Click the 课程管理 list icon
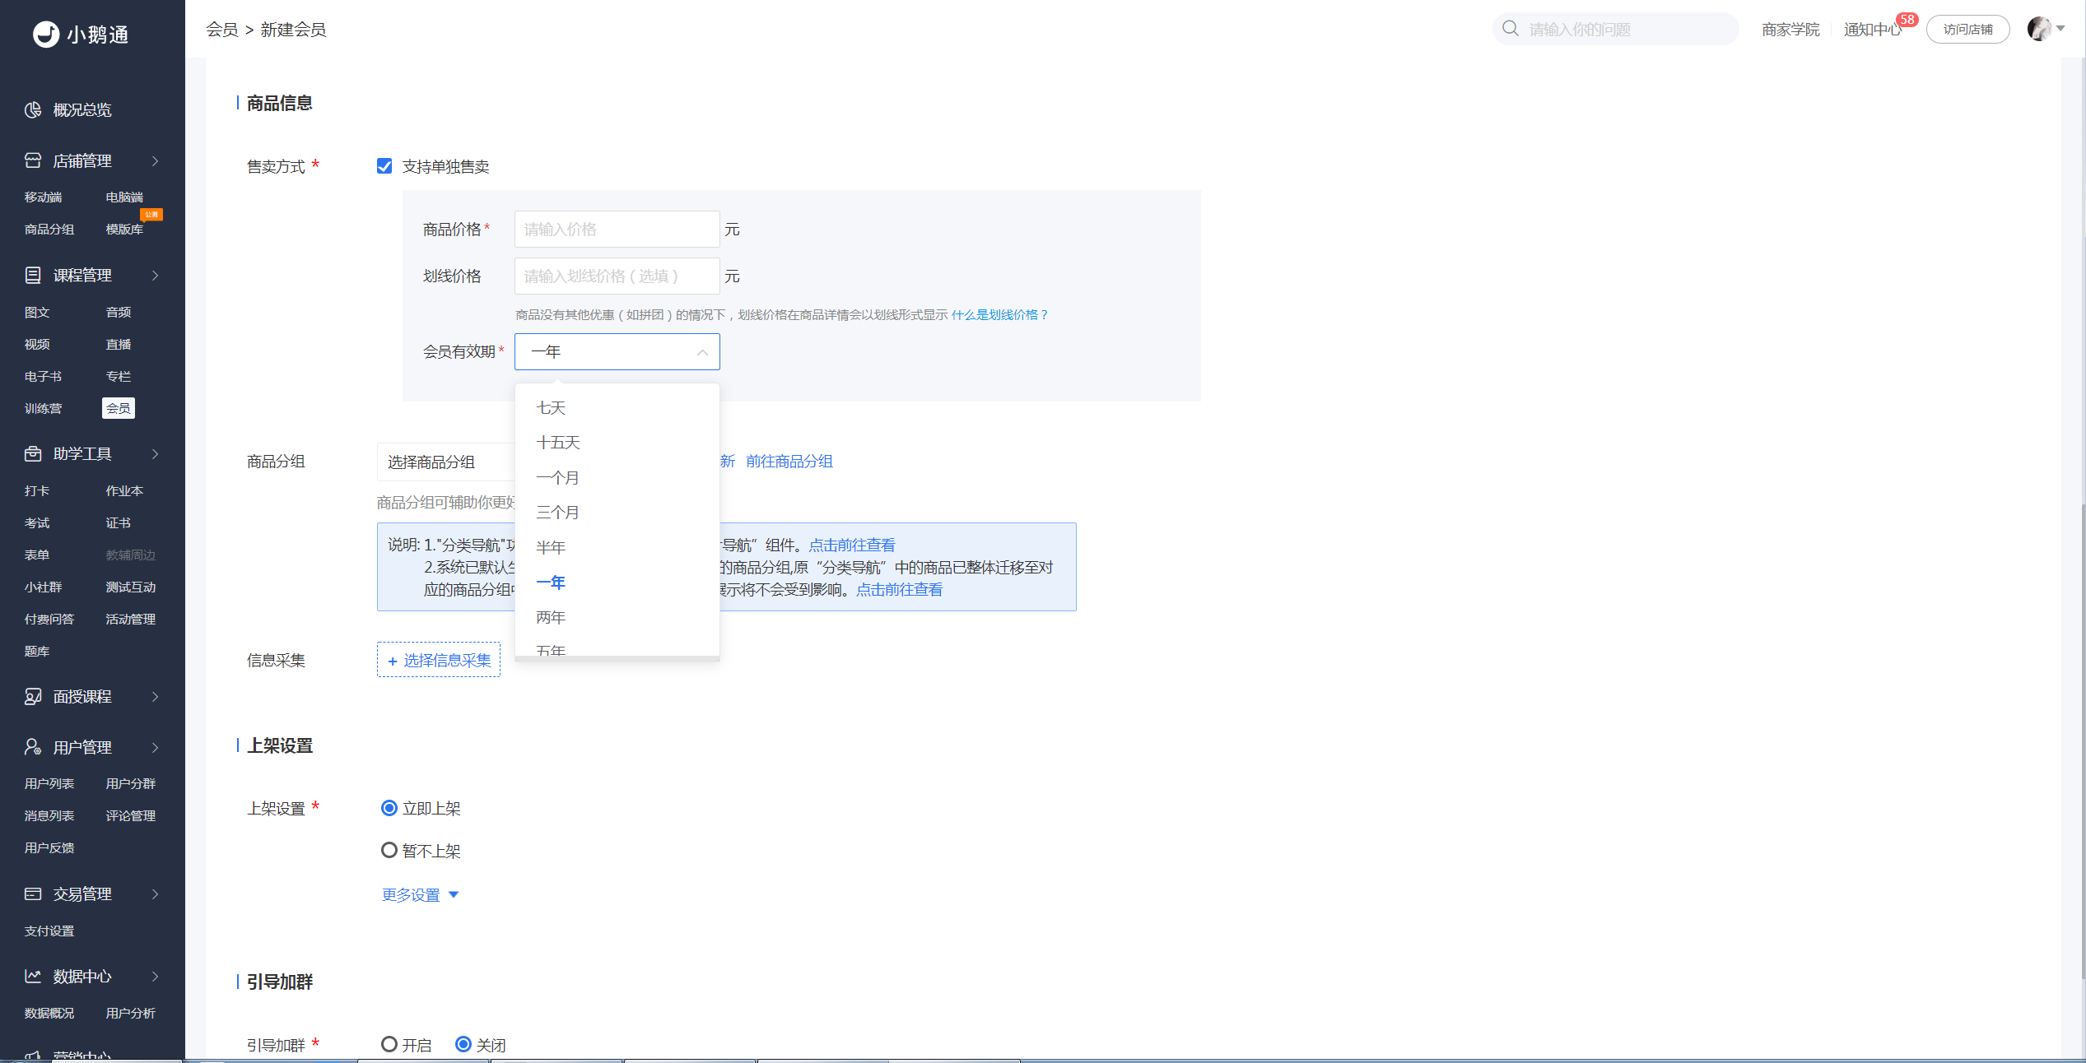 33,275
